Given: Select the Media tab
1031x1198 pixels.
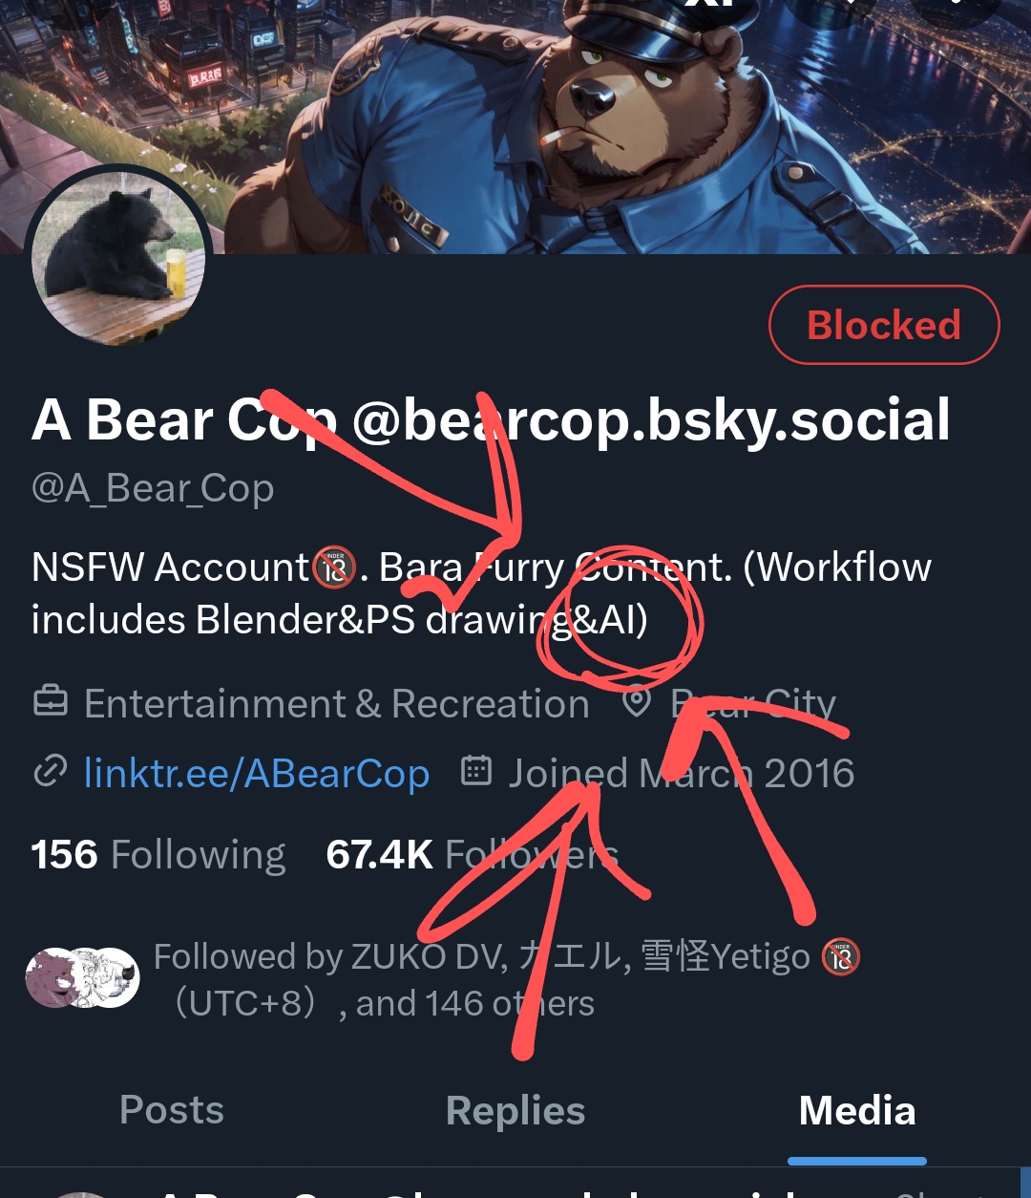Looking at the screenshot, I should (857, 1110).
